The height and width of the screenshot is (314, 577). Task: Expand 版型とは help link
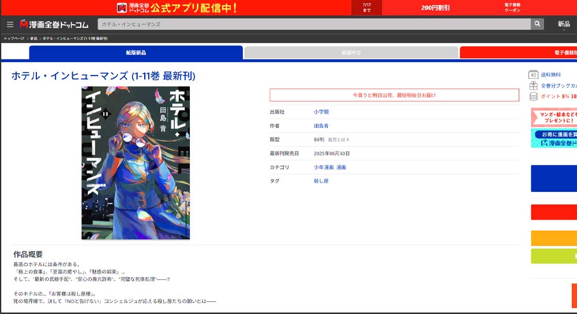point(338,139)
